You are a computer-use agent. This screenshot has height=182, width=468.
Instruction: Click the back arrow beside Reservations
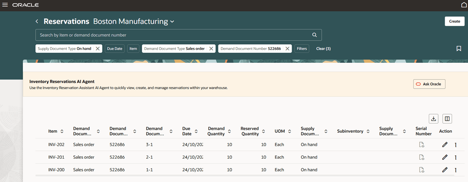click(37, 21)
